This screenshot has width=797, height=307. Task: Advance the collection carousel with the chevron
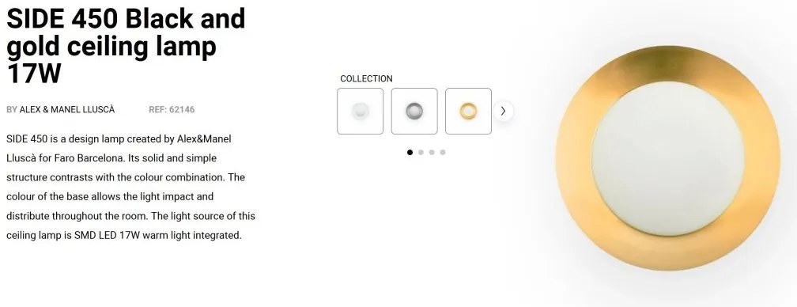pos(503,112)
